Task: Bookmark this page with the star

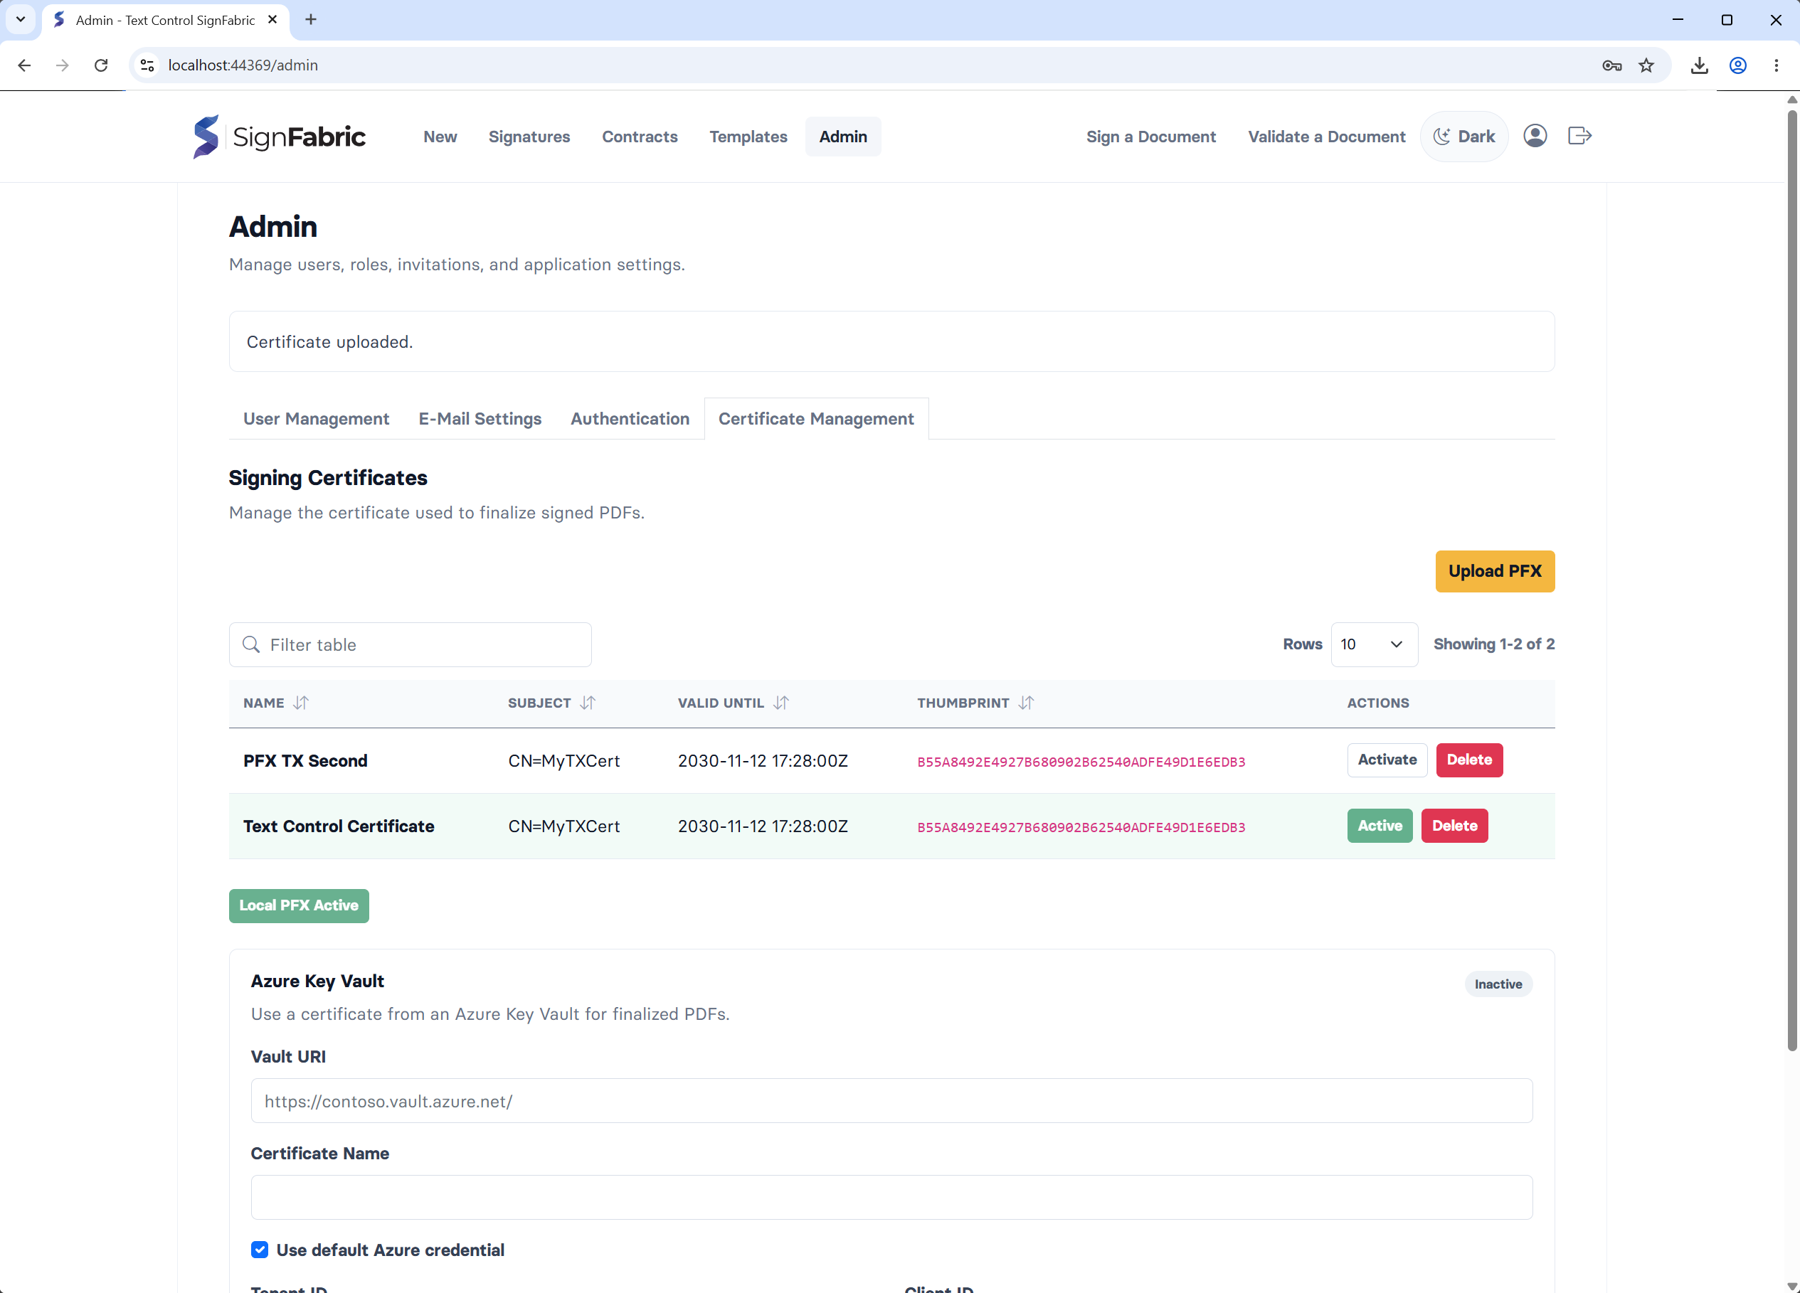Action: (x=1647, y=65)
